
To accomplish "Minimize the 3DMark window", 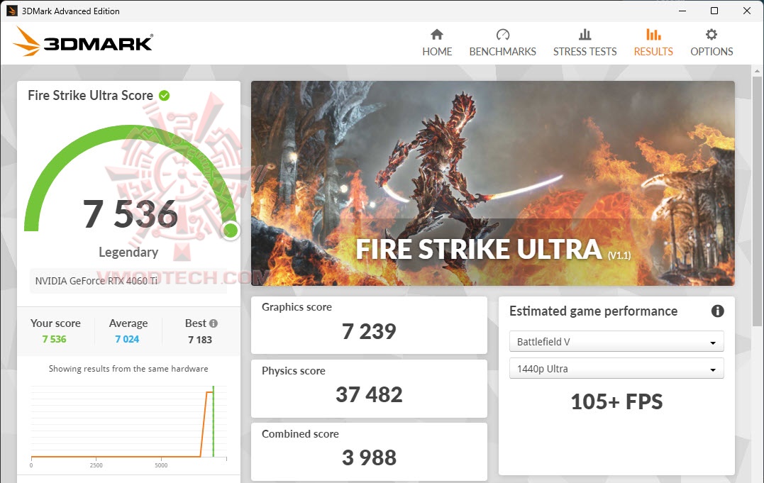I will tap(682, 11).
